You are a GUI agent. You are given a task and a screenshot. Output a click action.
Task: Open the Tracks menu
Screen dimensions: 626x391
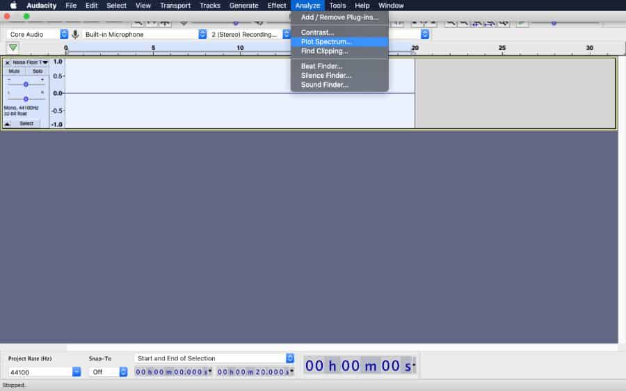[x=210, y=6]
